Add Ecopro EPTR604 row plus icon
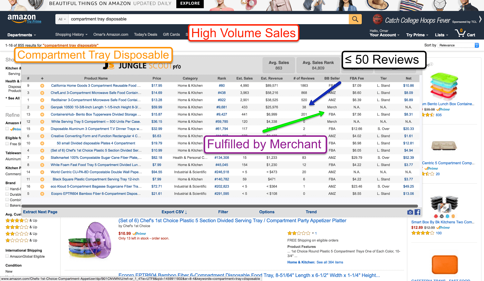484x281 pixels. tap(42, 194)
